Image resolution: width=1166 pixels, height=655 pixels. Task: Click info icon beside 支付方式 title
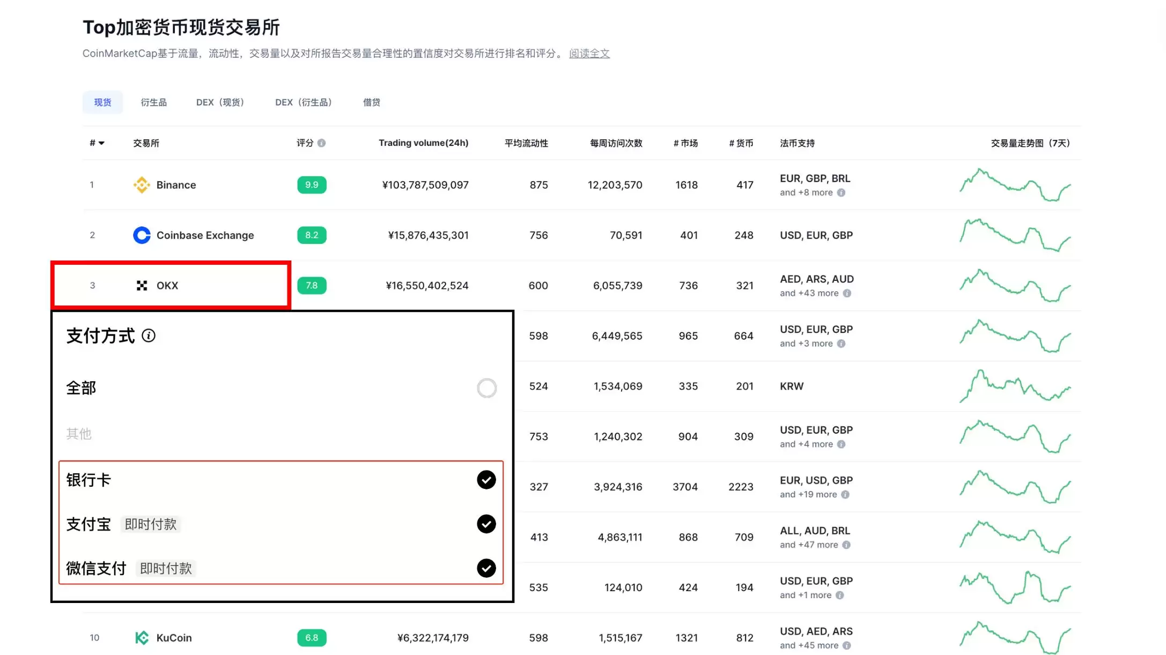149,336
